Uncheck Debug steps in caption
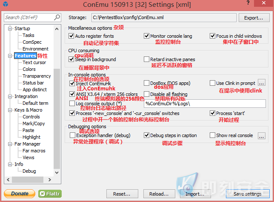This screenshot has height=202, width=274. pyautogui.click(x=146, y=135)
